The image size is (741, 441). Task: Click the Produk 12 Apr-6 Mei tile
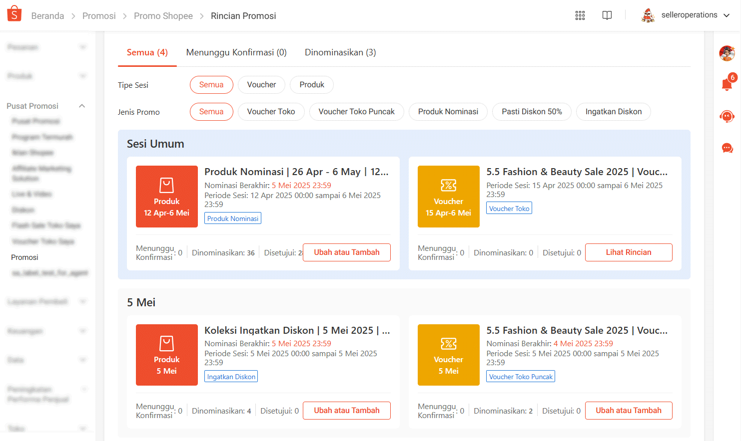point(167,197)
